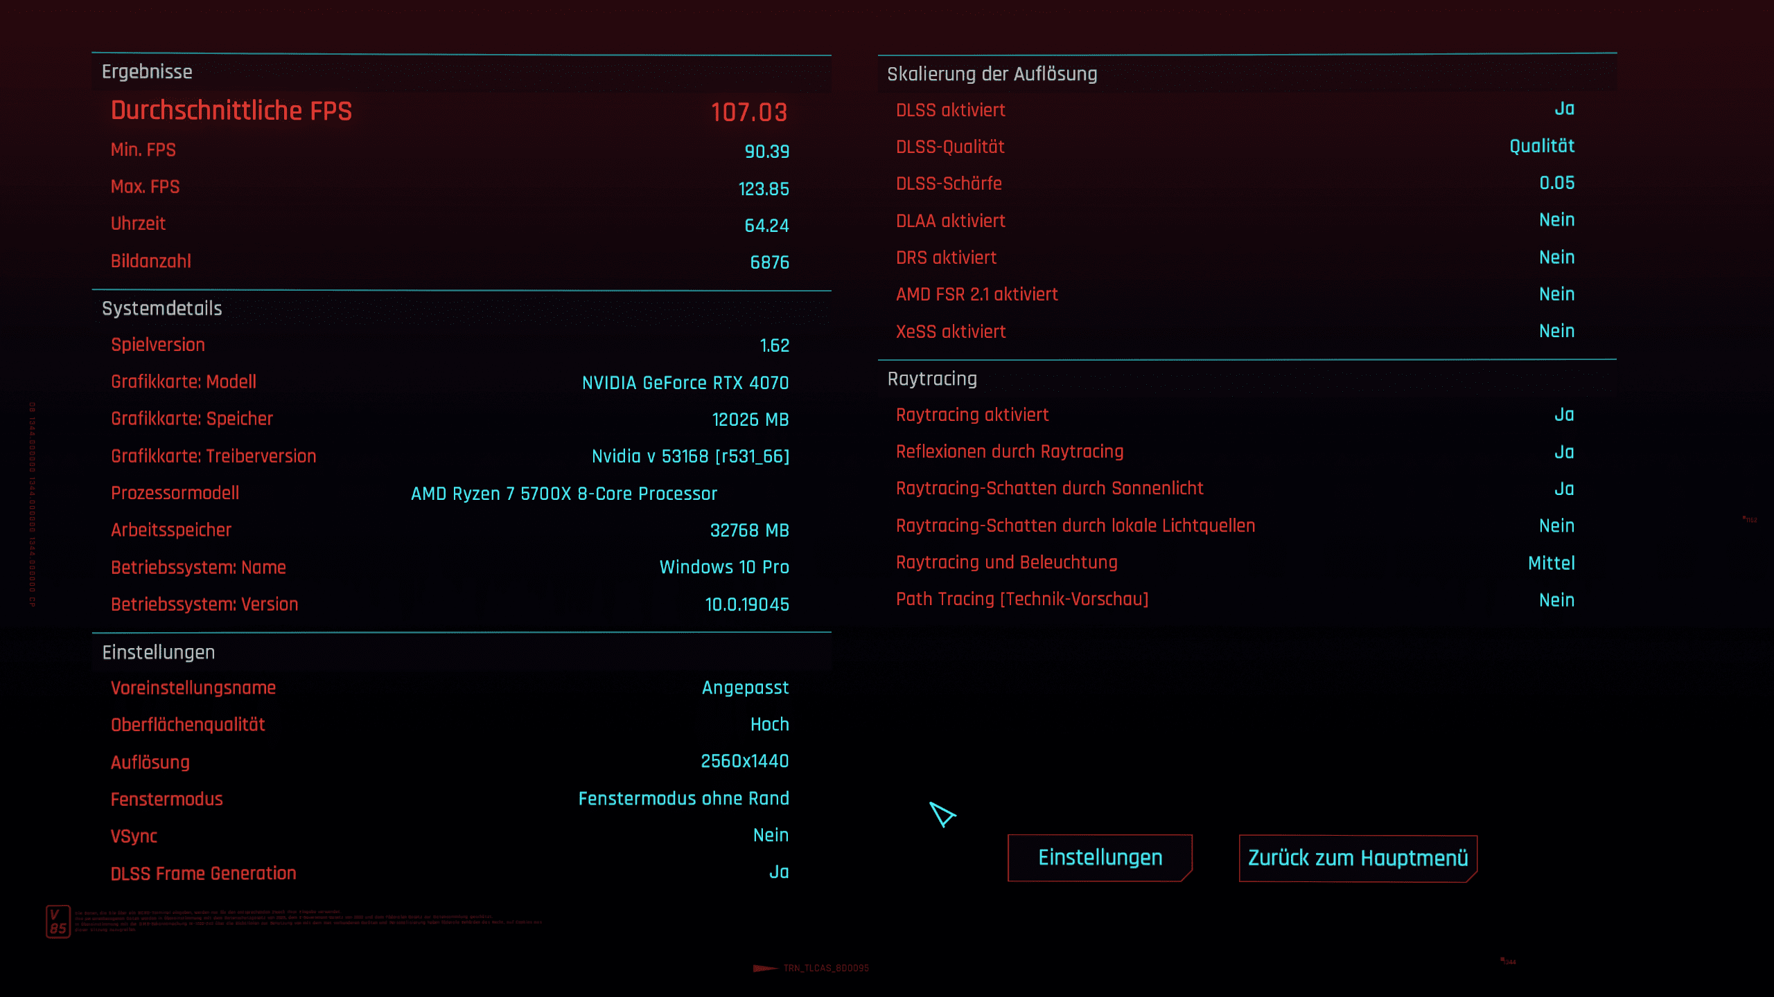Click the DLSS-Qualität value Qualität
The width and height of the screenshot is (1774, 997).
pyautogui.click(x=1542, y=146)
